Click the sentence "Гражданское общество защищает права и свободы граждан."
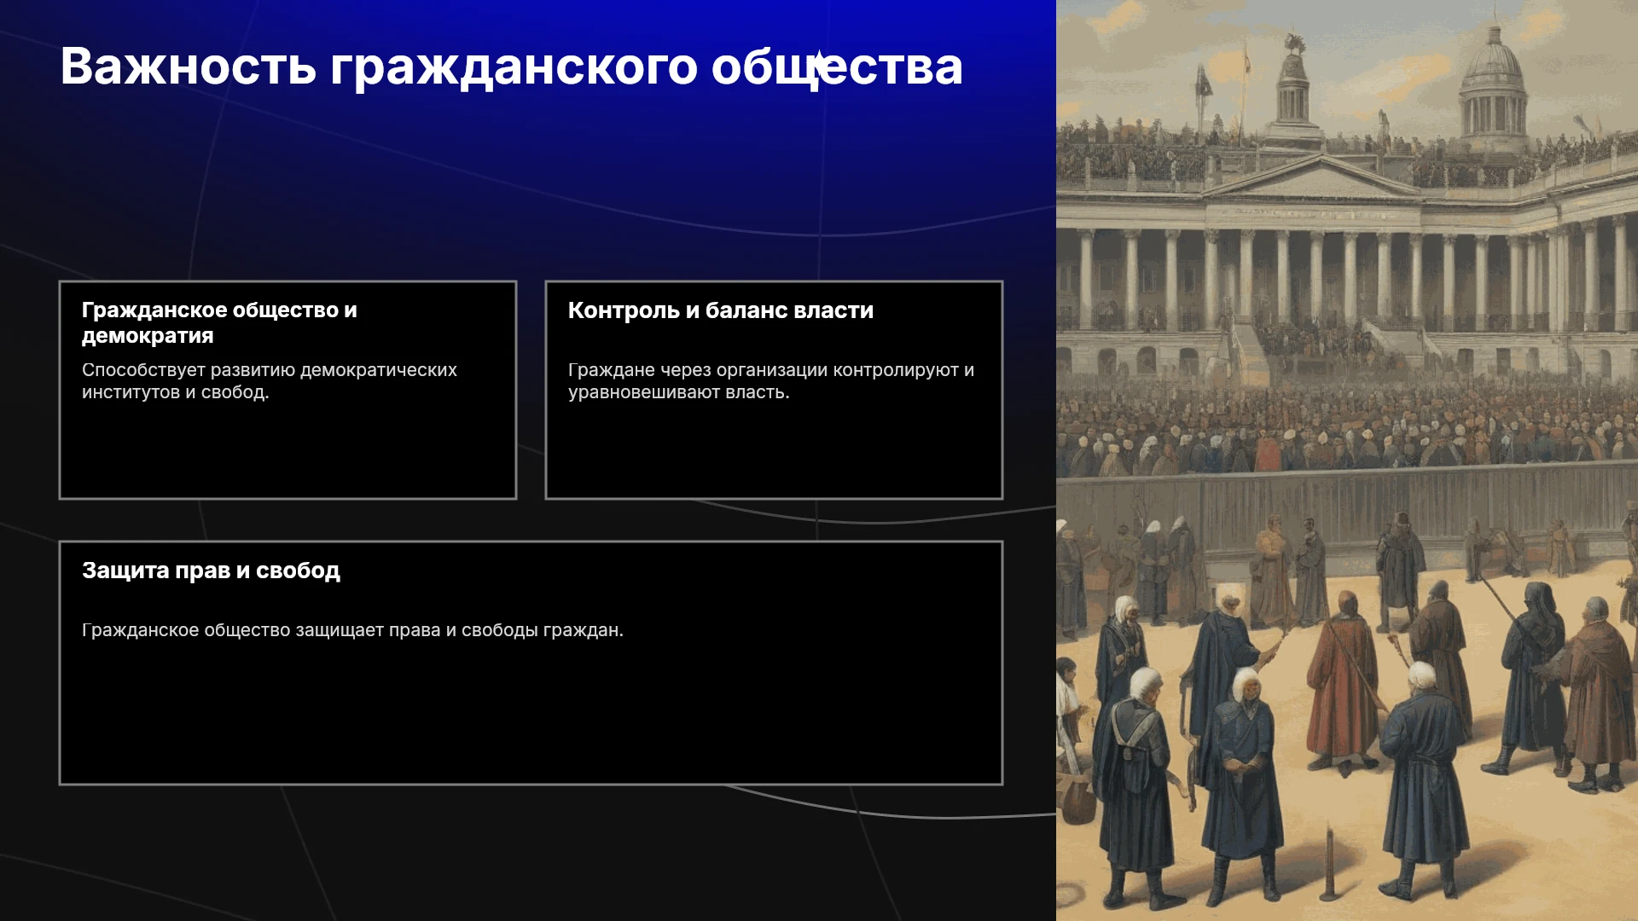Viewport: 1638px width, 921px height. coord(352,630)
